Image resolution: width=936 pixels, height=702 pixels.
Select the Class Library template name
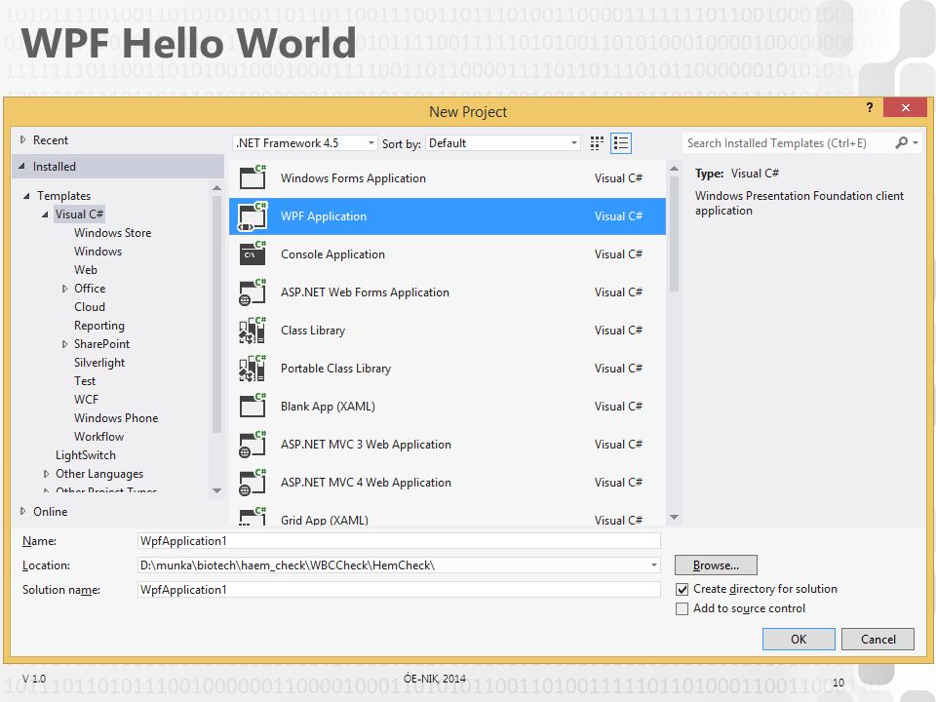[313, 331]
